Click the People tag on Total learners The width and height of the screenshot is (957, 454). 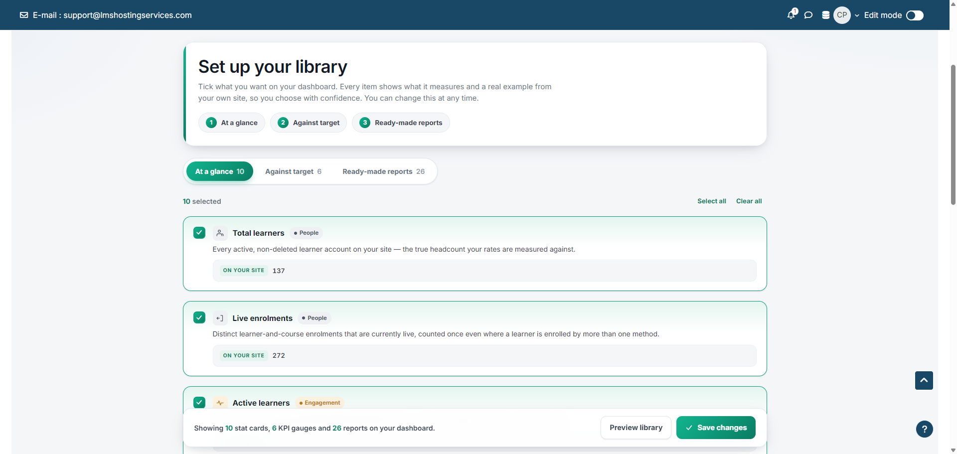pos(306,233)
